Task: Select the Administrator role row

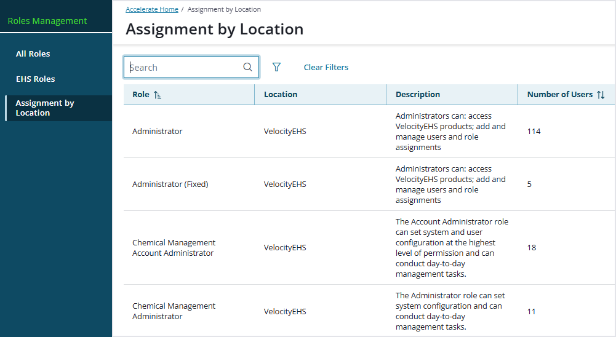Action: point(158,131)
